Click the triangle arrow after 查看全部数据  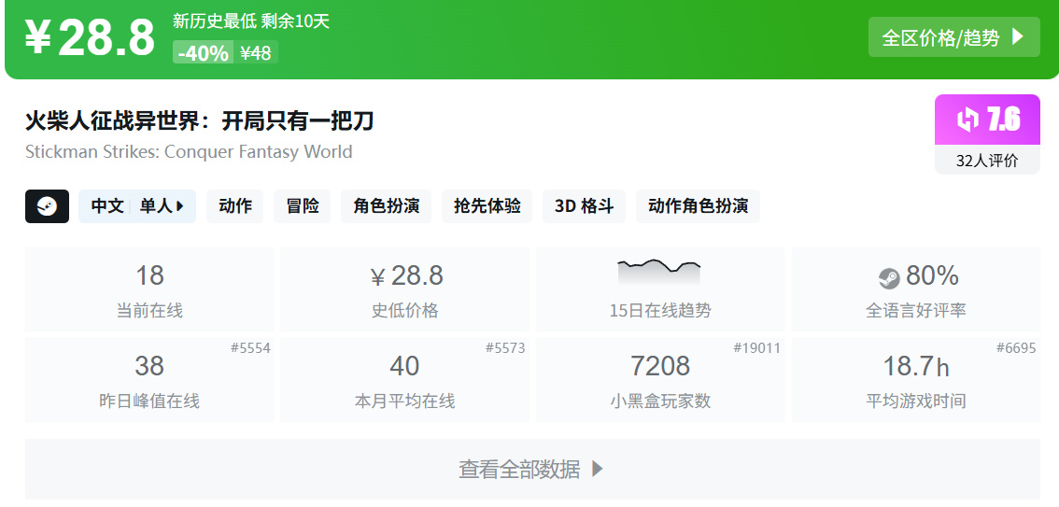(597, 470)
